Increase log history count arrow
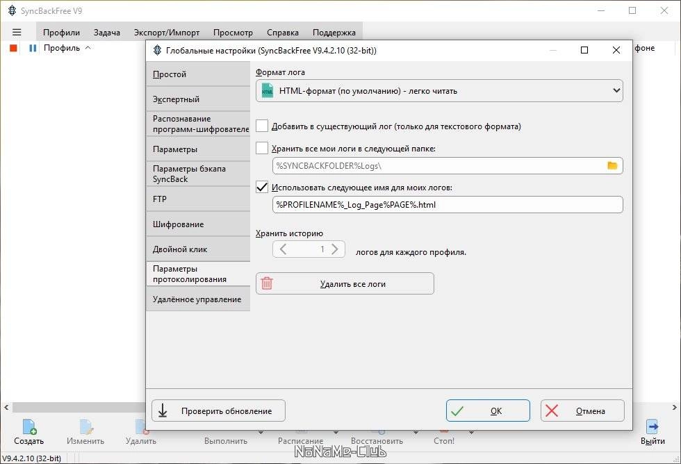This screenshot has width=681, height=464. 334,249
